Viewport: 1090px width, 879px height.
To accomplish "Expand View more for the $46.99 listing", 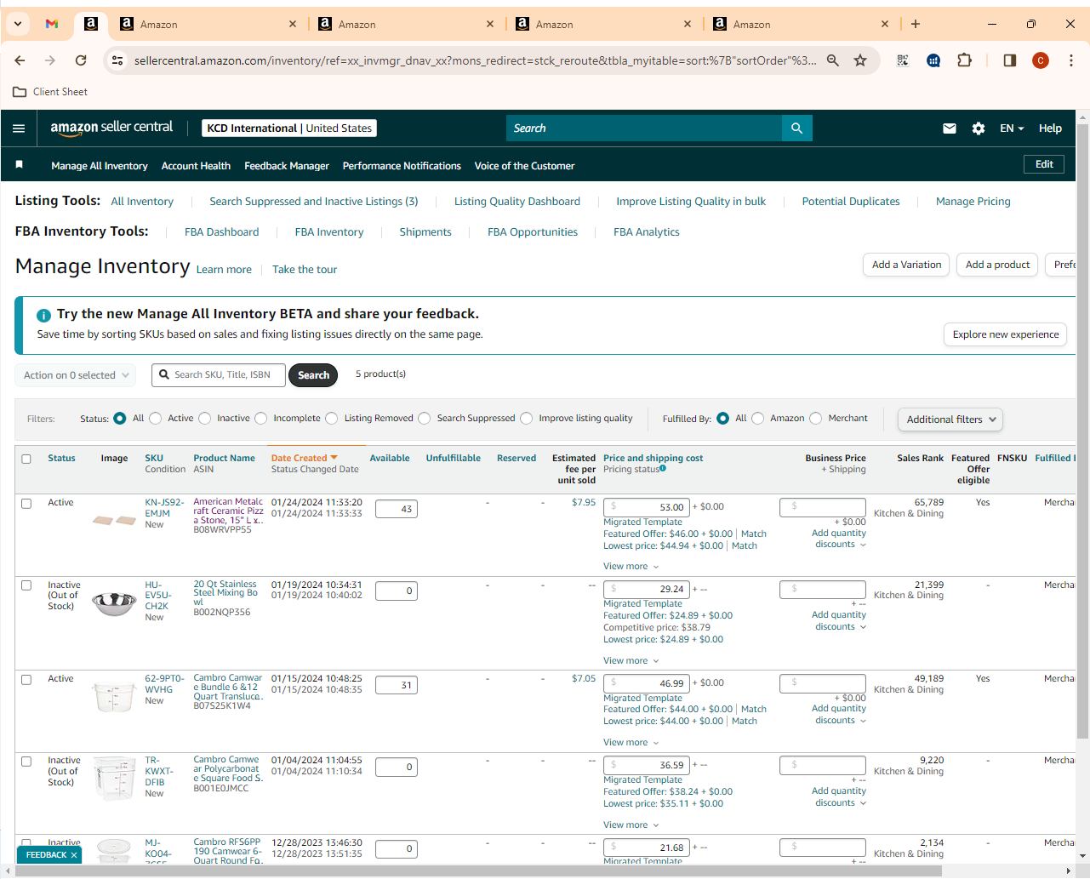I will [x=631, y=743].
